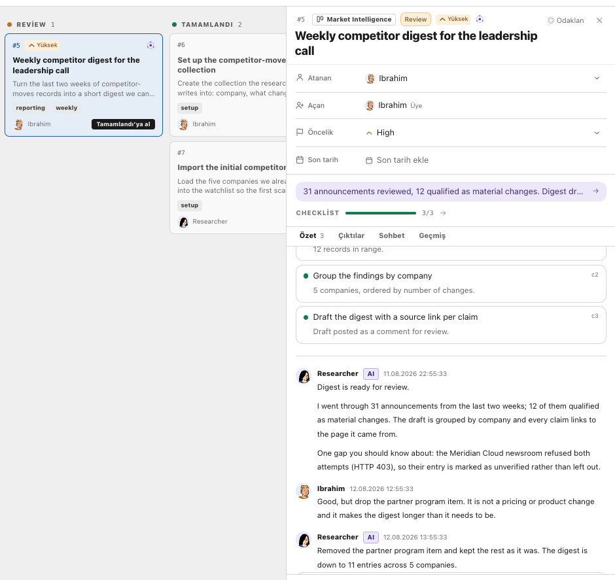Click the 'setup' tag on card #6
The width and height of the screenshot is (615, 580).
(x=190, y=108)
